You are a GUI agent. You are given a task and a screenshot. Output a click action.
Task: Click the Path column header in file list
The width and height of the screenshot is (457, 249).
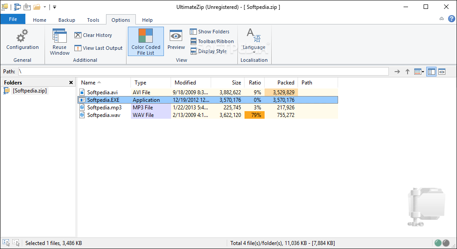(318, 83)
